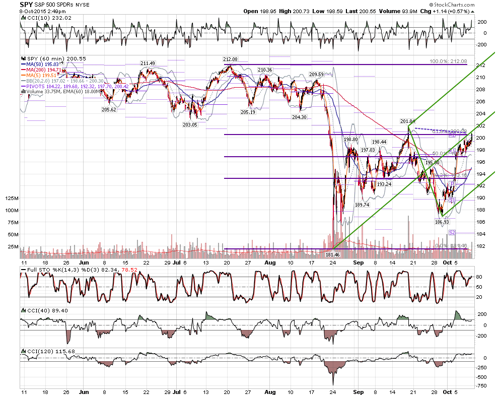This screenshot has width=499, height=395.
Task: Click the 8-Oct-2015 2:49pm timestamp
Action: click(43, 12)
